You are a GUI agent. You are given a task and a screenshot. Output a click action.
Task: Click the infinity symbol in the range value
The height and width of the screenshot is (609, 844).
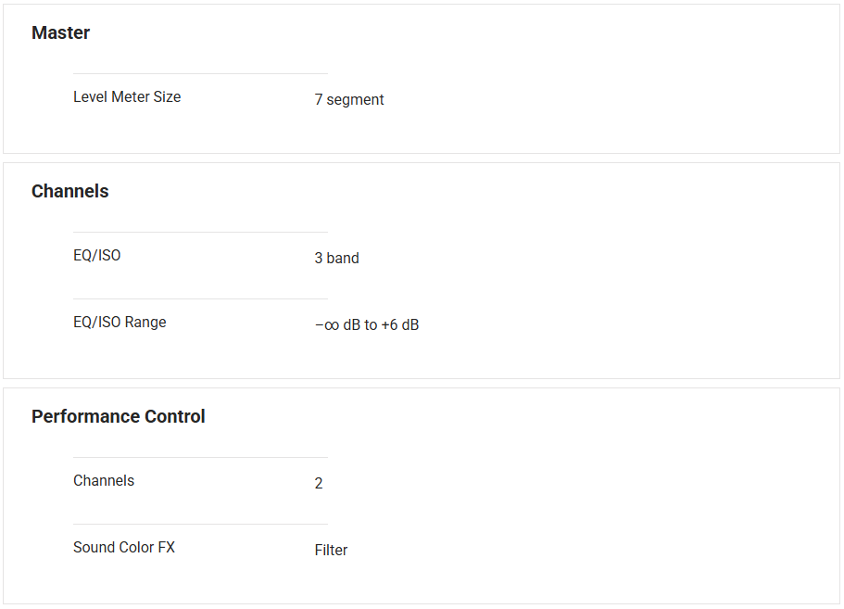point(332,325)
